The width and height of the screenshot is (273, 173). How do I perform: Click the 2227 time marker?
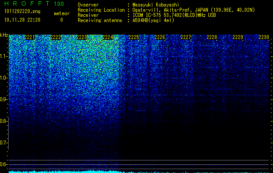186,37
